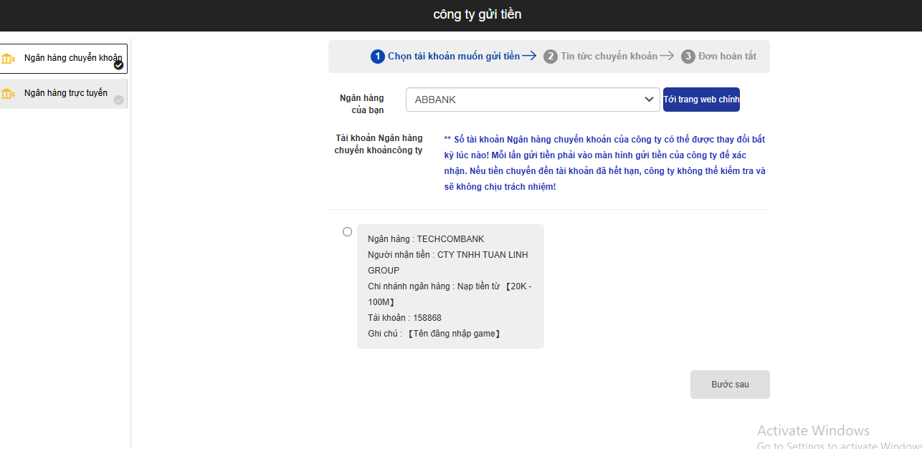Expand the bank list using the chevron arrow
Viewport: 922px width, 449px height.
click(649, 100)
